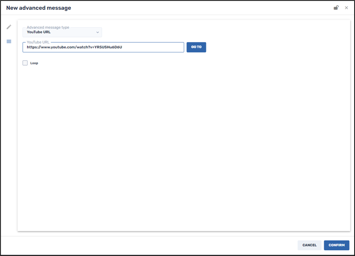Focus the YouTube URL input field
Image resolution: width=355 pixels, height=256 pixels.
[x=103, y=47]
